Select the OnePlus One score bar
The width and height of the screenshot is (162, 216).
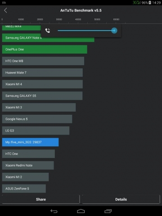(45, 49)
